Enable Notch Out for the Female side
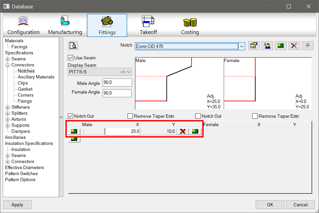 (x=198, y=116)
